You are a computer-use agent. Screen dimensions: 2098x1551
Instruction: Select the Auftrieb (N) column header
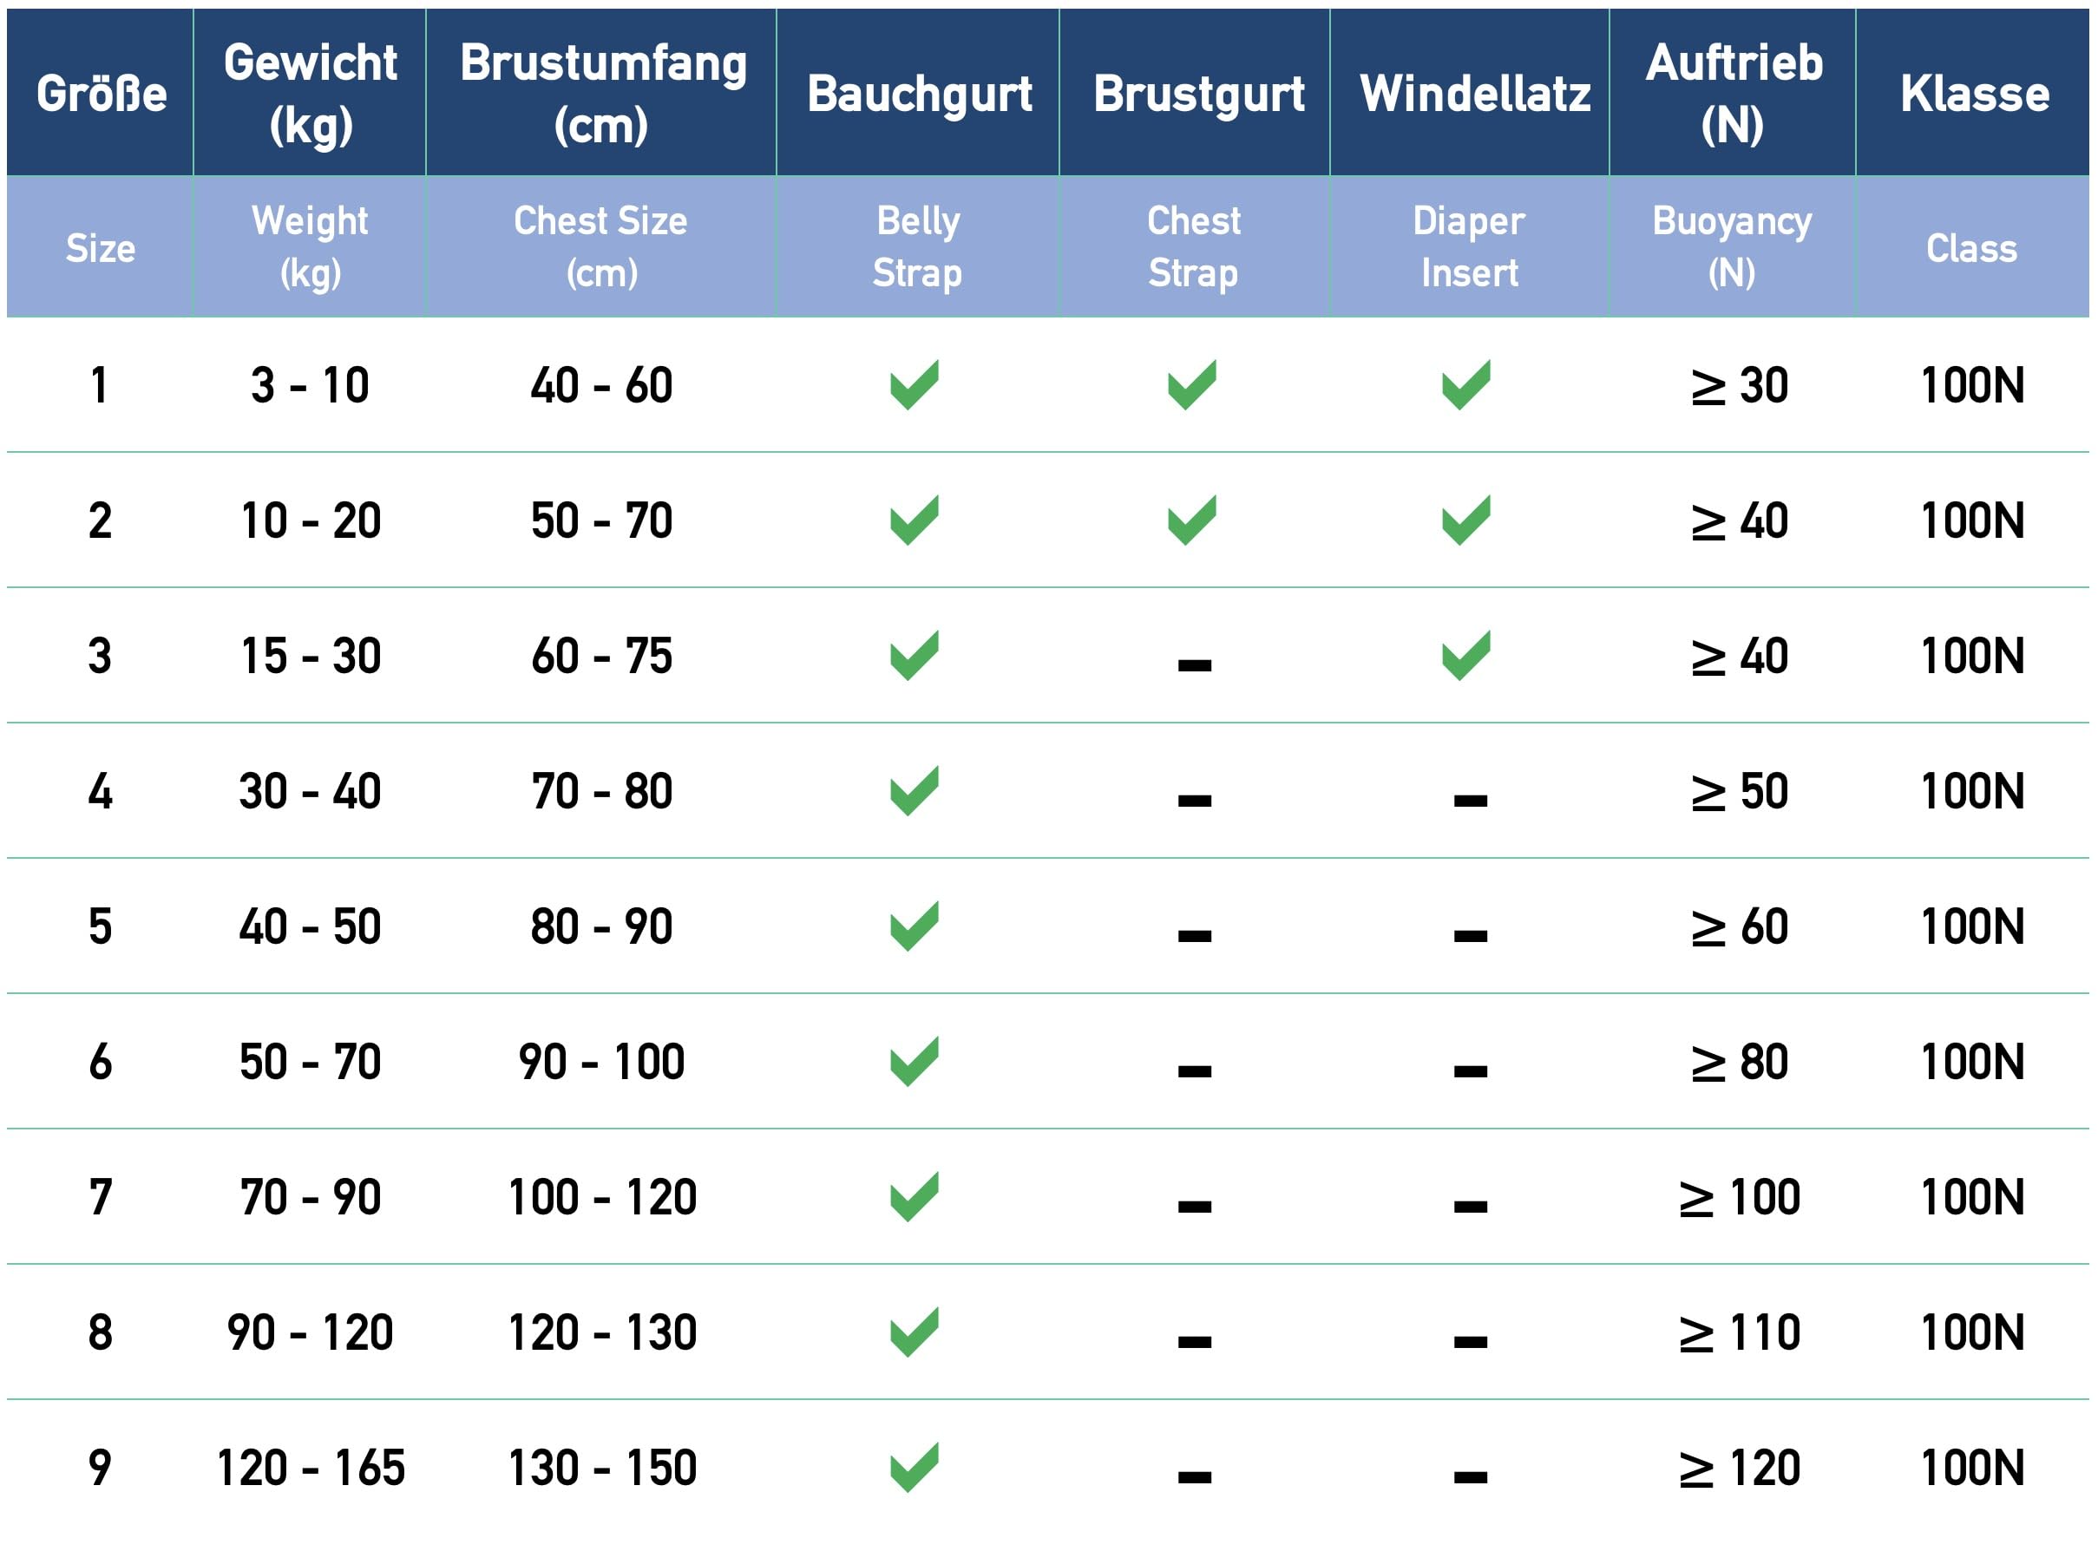[x=1734, y=93]
